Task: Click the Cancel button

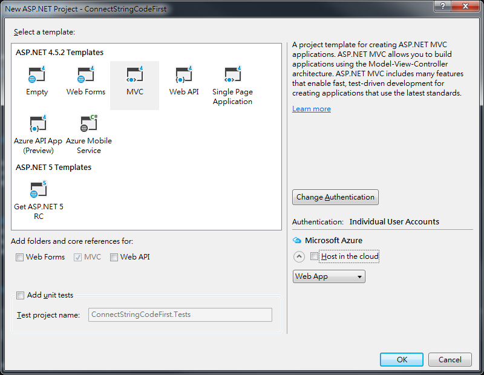Action: (450, 359)
